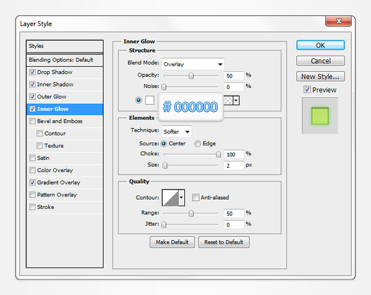Click the green style preview thumbnail
The height and width of the screenshot is (295, 371).
pos(320,116)
